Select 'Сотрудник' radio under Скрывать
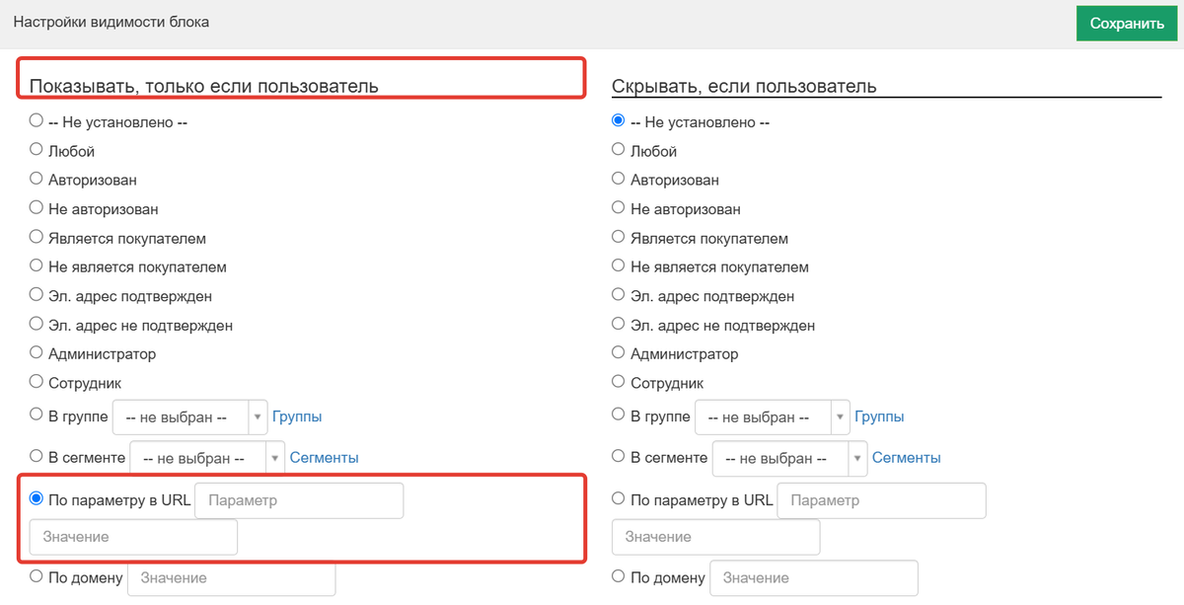 tap(619, 381)
